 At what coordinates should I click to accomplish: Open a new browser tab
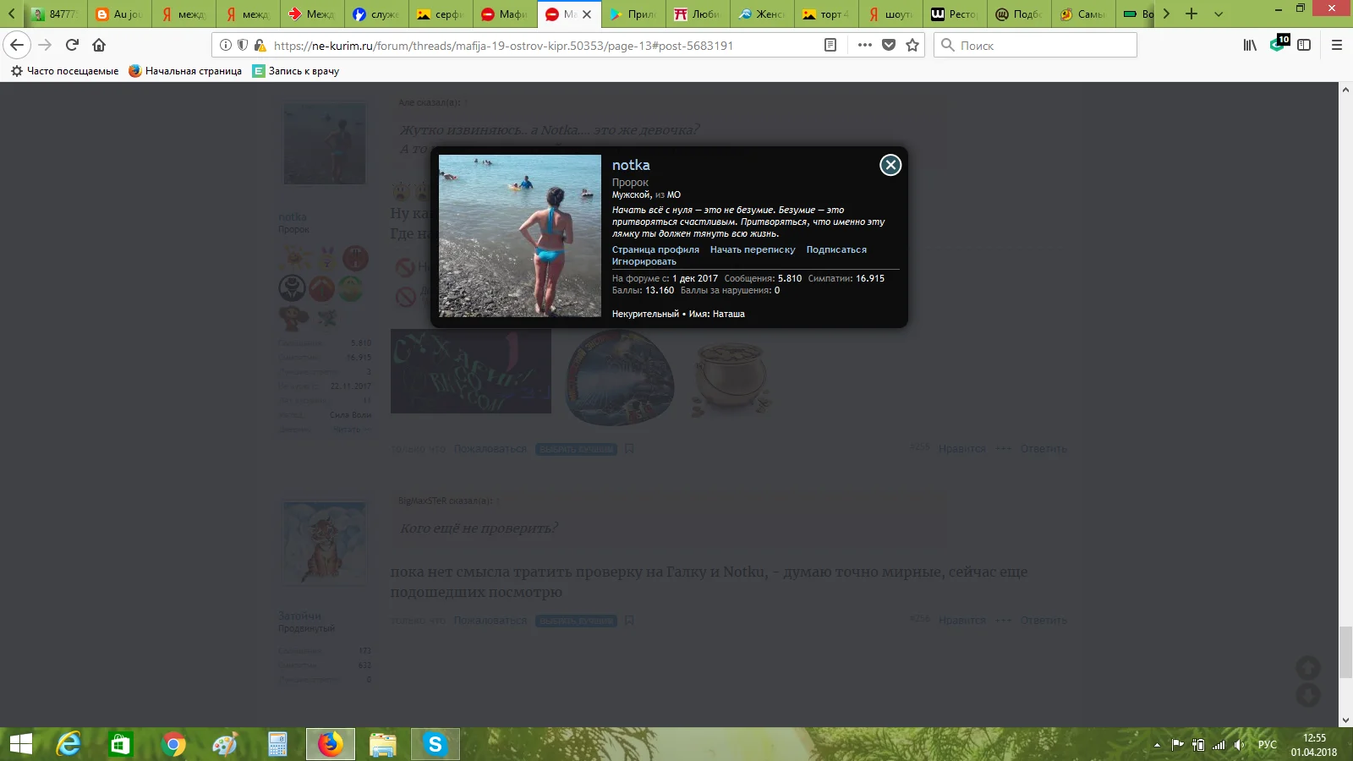tap(1191, 14)
